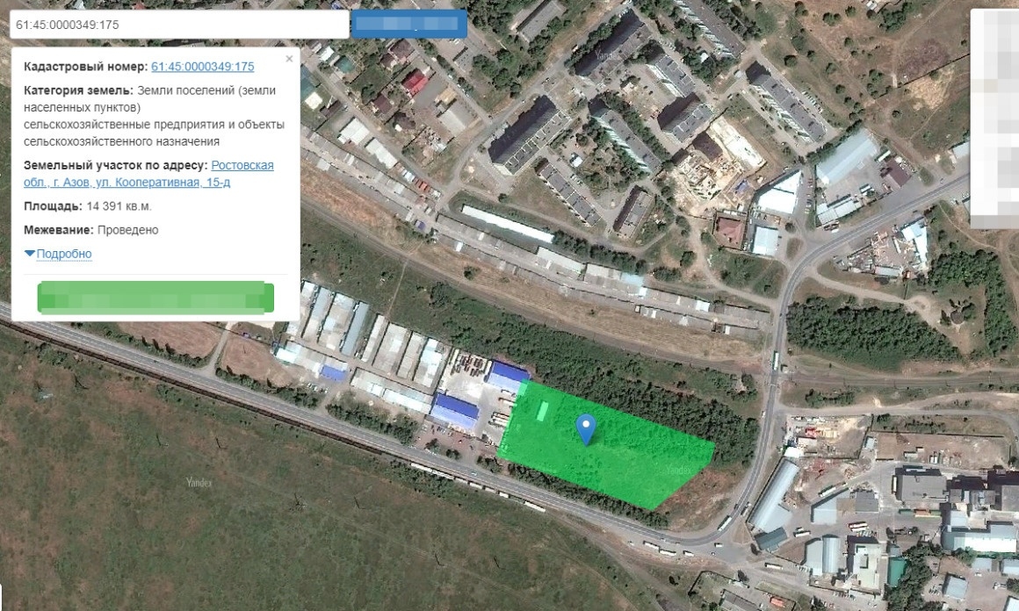Click the orange-roofed house on the map
The width and height of the screenshot is (1019, 611).
coord(729,231)
